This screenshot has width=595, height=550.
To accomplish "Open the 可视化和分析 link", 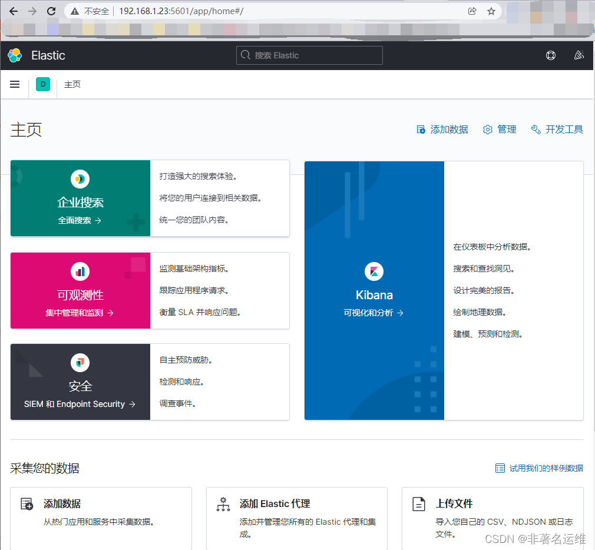I will pyautogui.click(x=373, y=313).
